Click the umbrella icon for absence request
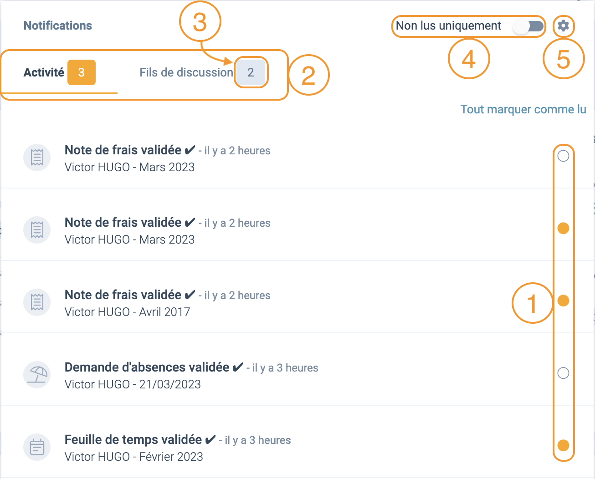This screenshot has width=595, height=479. click(x=37, y=375)
